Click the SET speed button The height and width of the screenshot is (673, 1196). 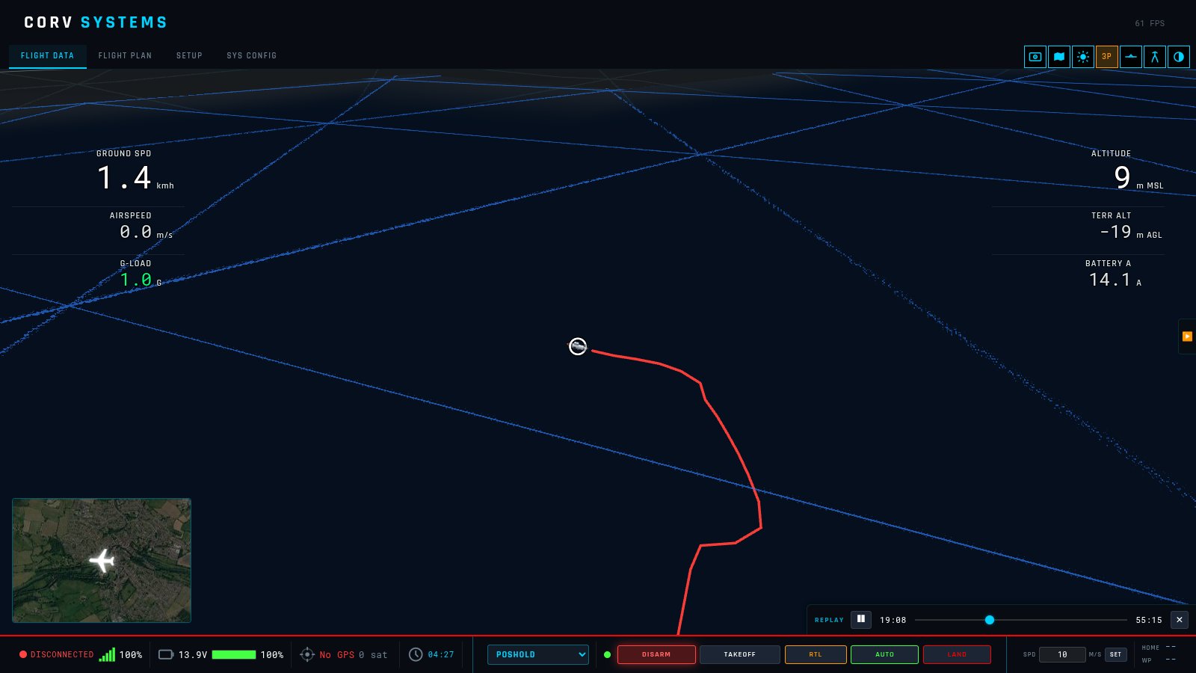1115,654
